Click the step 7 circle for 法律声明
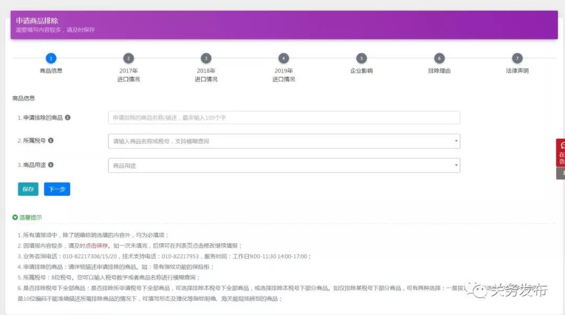The image size is (565, 315). pos(517,58)
